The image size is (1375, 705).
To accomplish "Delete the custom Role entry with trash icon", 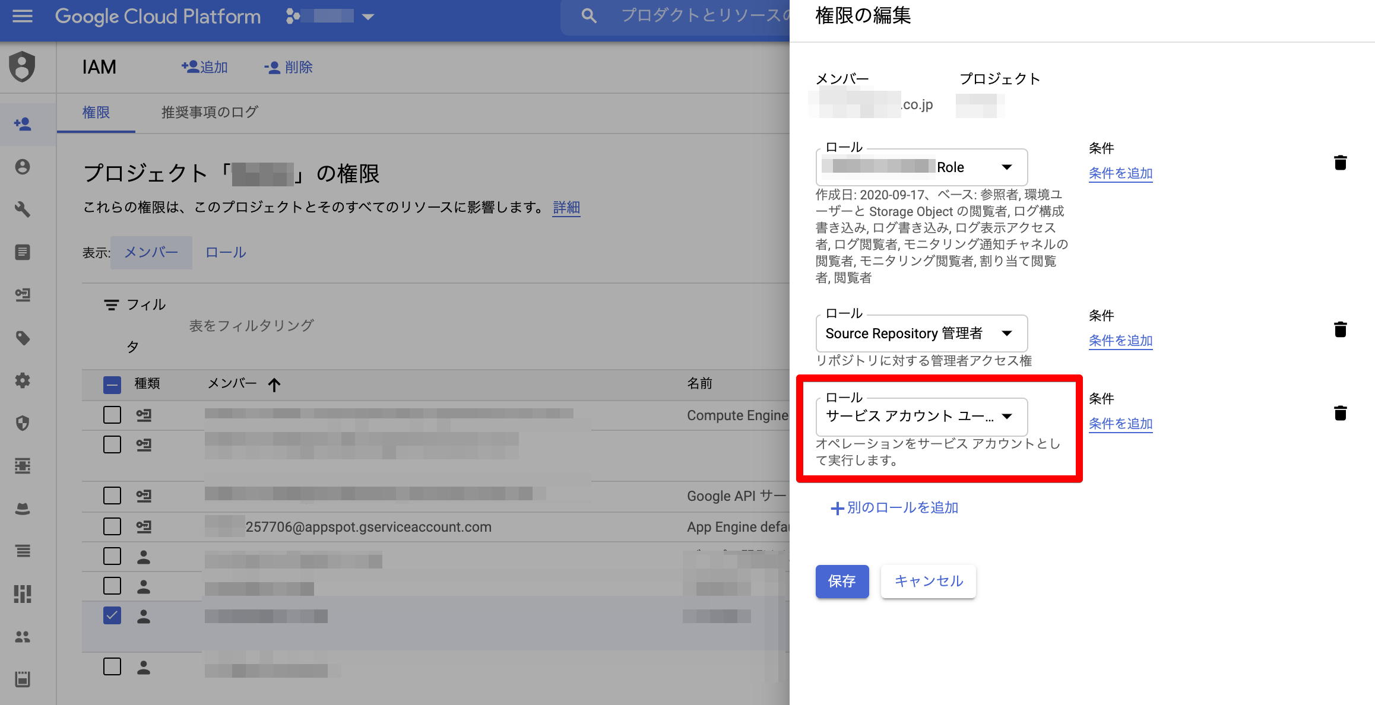I will coord(1340,163).
